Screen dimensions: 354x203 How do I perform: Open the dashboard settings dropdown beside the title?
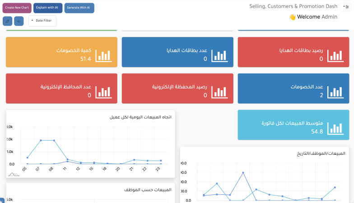(346, 7)
